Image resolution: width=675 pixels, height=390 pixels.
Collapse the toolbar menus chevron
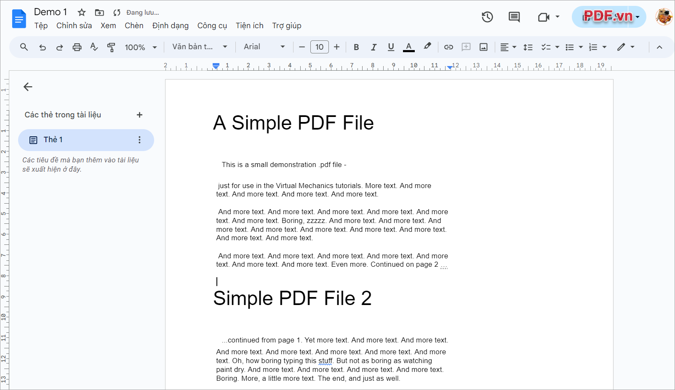pos(659,47)
